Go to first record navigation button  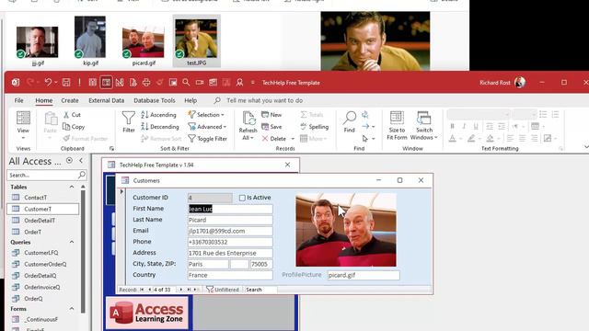pos(142,290)
